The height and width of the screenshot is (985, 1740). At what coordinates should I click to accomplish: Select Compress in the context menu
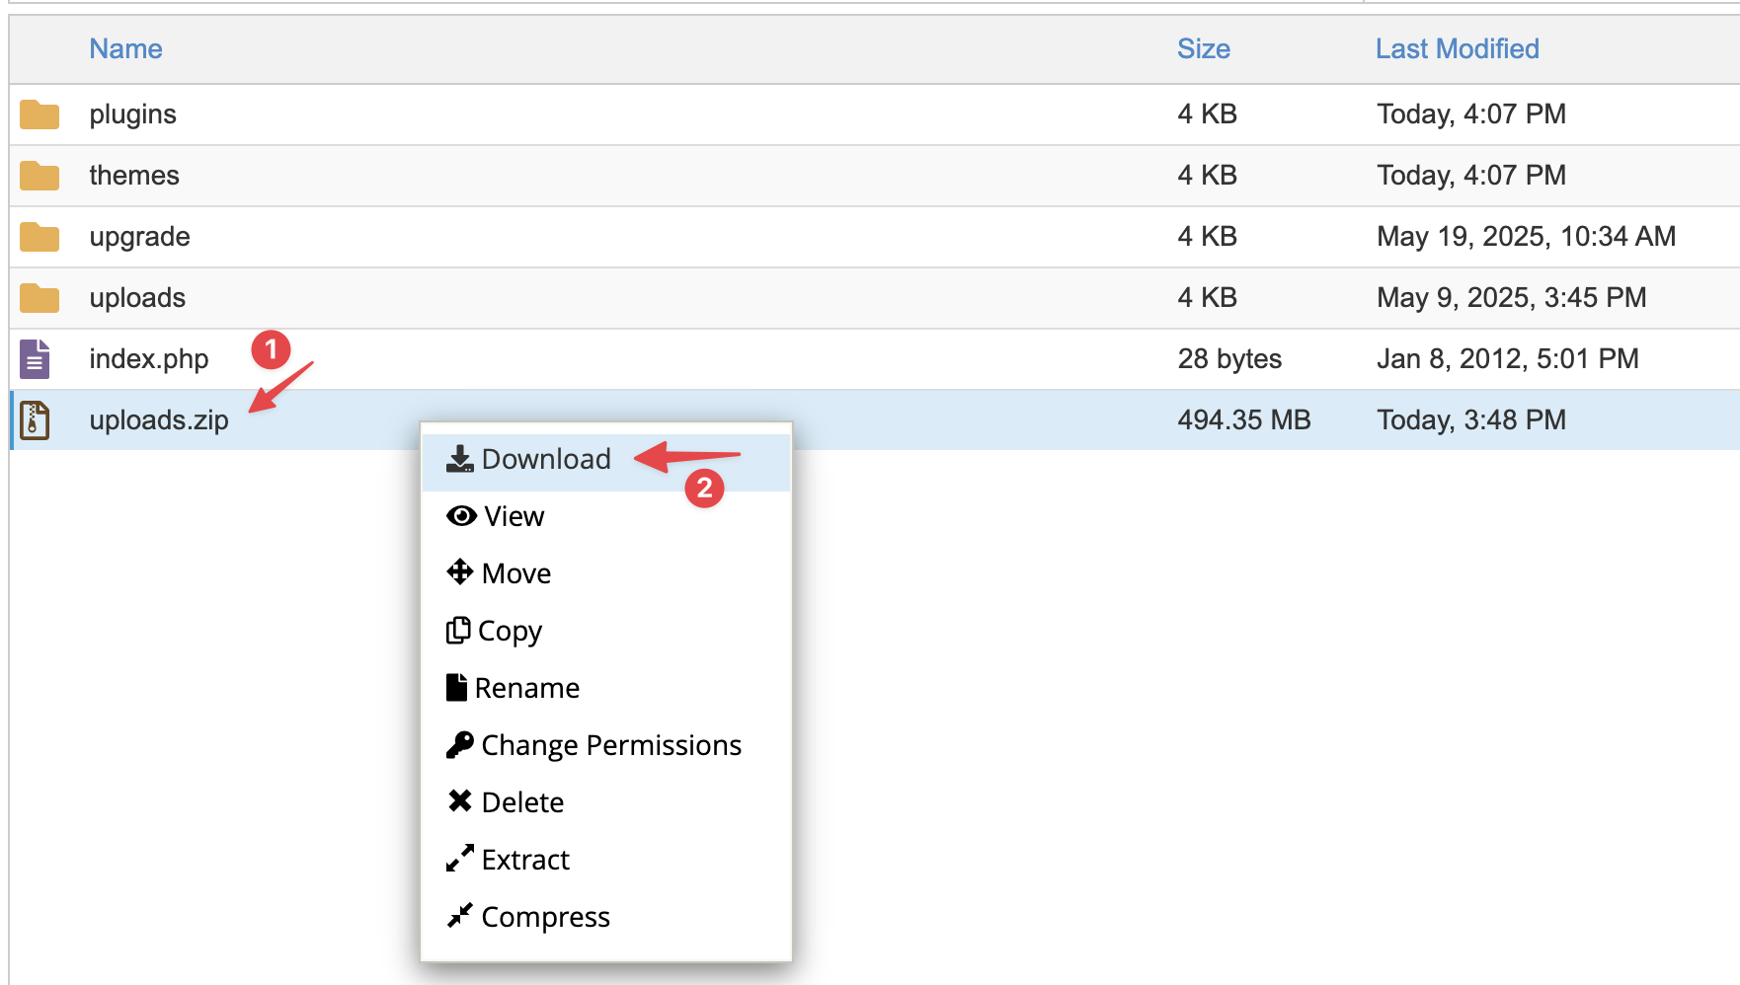tap(606, 918)
